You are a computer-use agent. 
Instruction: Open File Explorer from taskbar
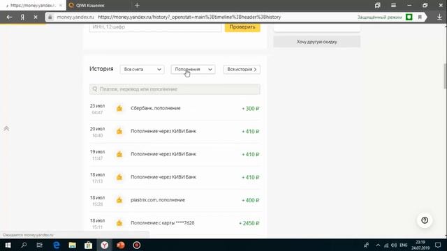pyautogui.click(x=73, y=245)
